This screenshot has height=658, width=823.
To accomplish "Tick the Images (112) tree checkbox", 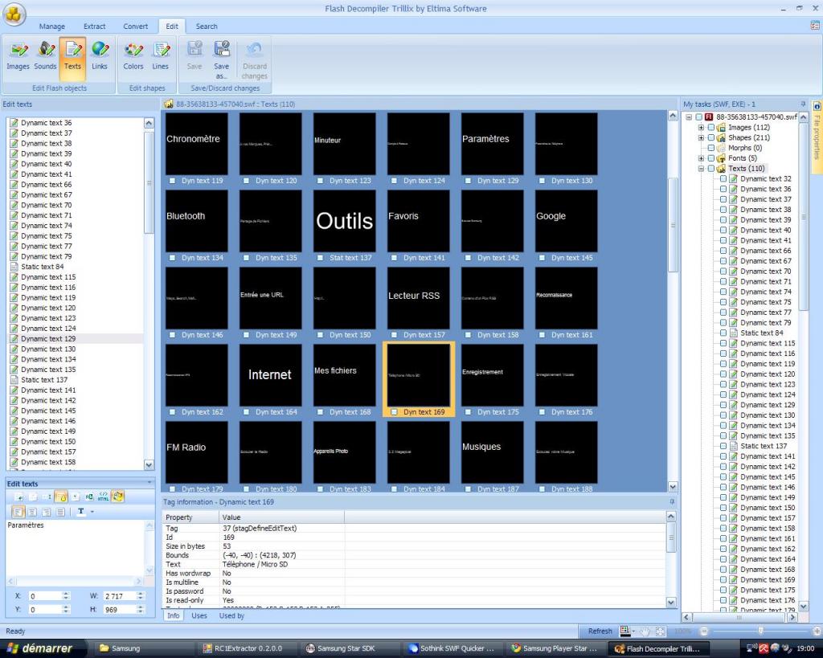I will click(x=711, y=127).
